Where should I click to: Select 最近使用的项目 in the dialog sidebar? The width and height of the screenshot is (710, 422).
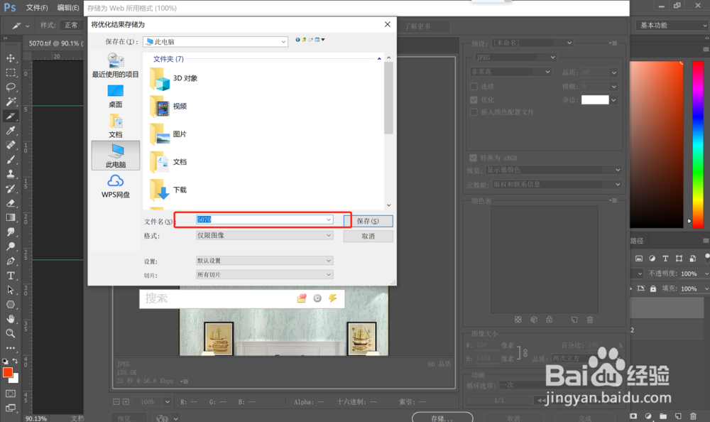[x=116, y=65]
